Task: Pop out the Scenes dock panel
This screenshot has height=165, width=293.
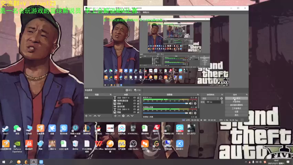Action: (111, 95)
